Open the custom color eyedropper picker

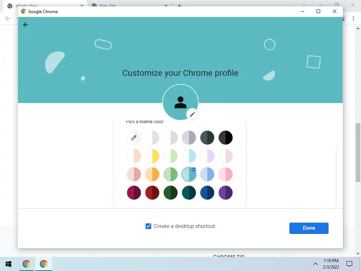coord(134,138)
